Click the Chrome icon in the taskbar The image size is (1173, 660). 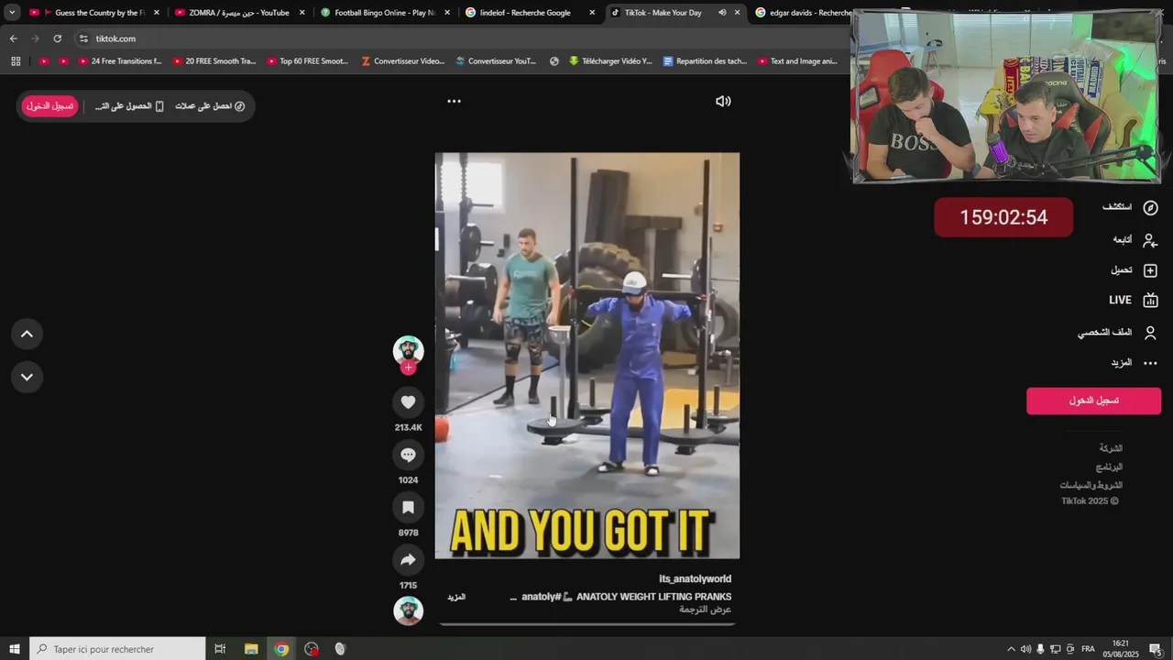281,649
